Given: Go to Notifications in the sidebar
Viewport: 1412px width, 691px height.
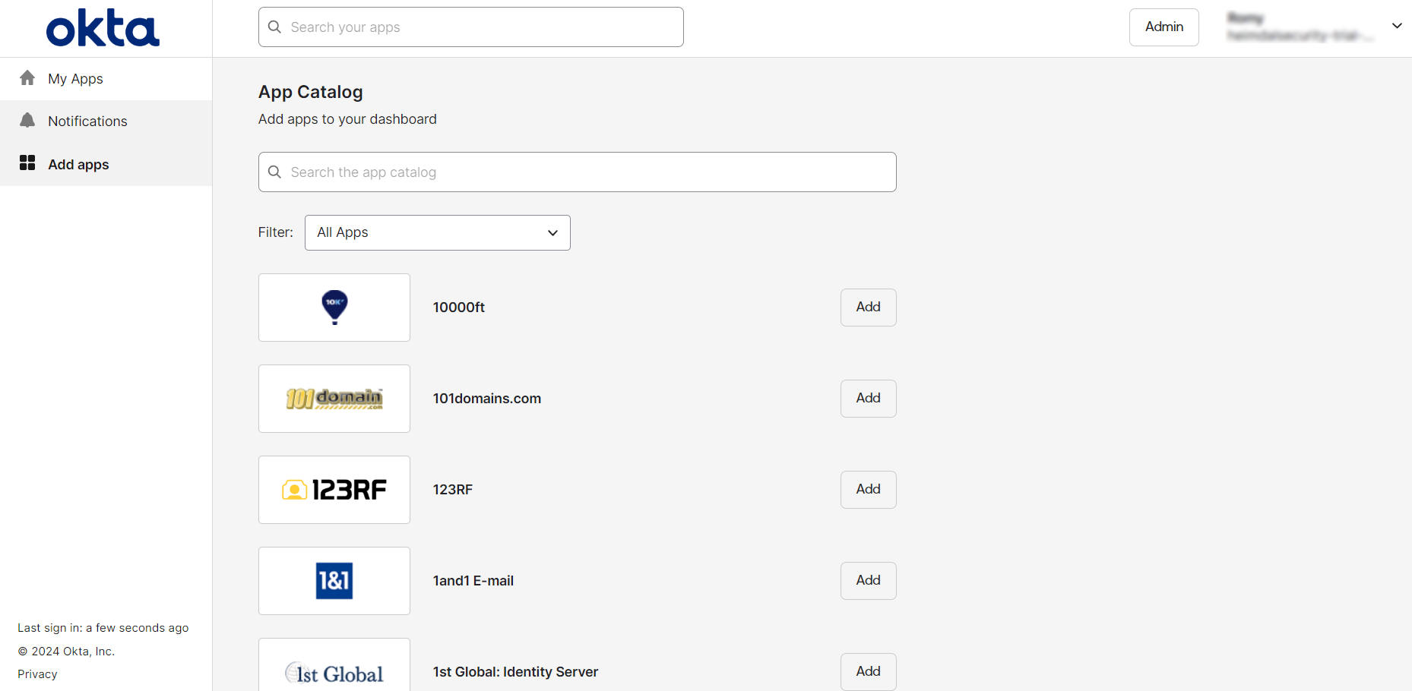Looking at the screenshot, I should coord(87,121).
